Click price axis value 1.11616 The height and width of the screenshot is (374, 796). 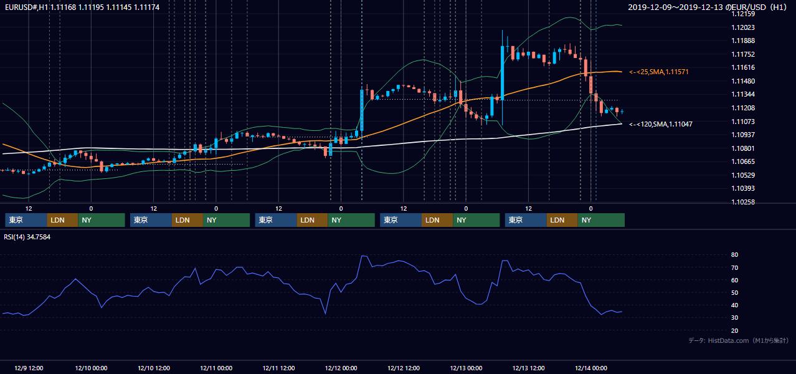point(743,67)
